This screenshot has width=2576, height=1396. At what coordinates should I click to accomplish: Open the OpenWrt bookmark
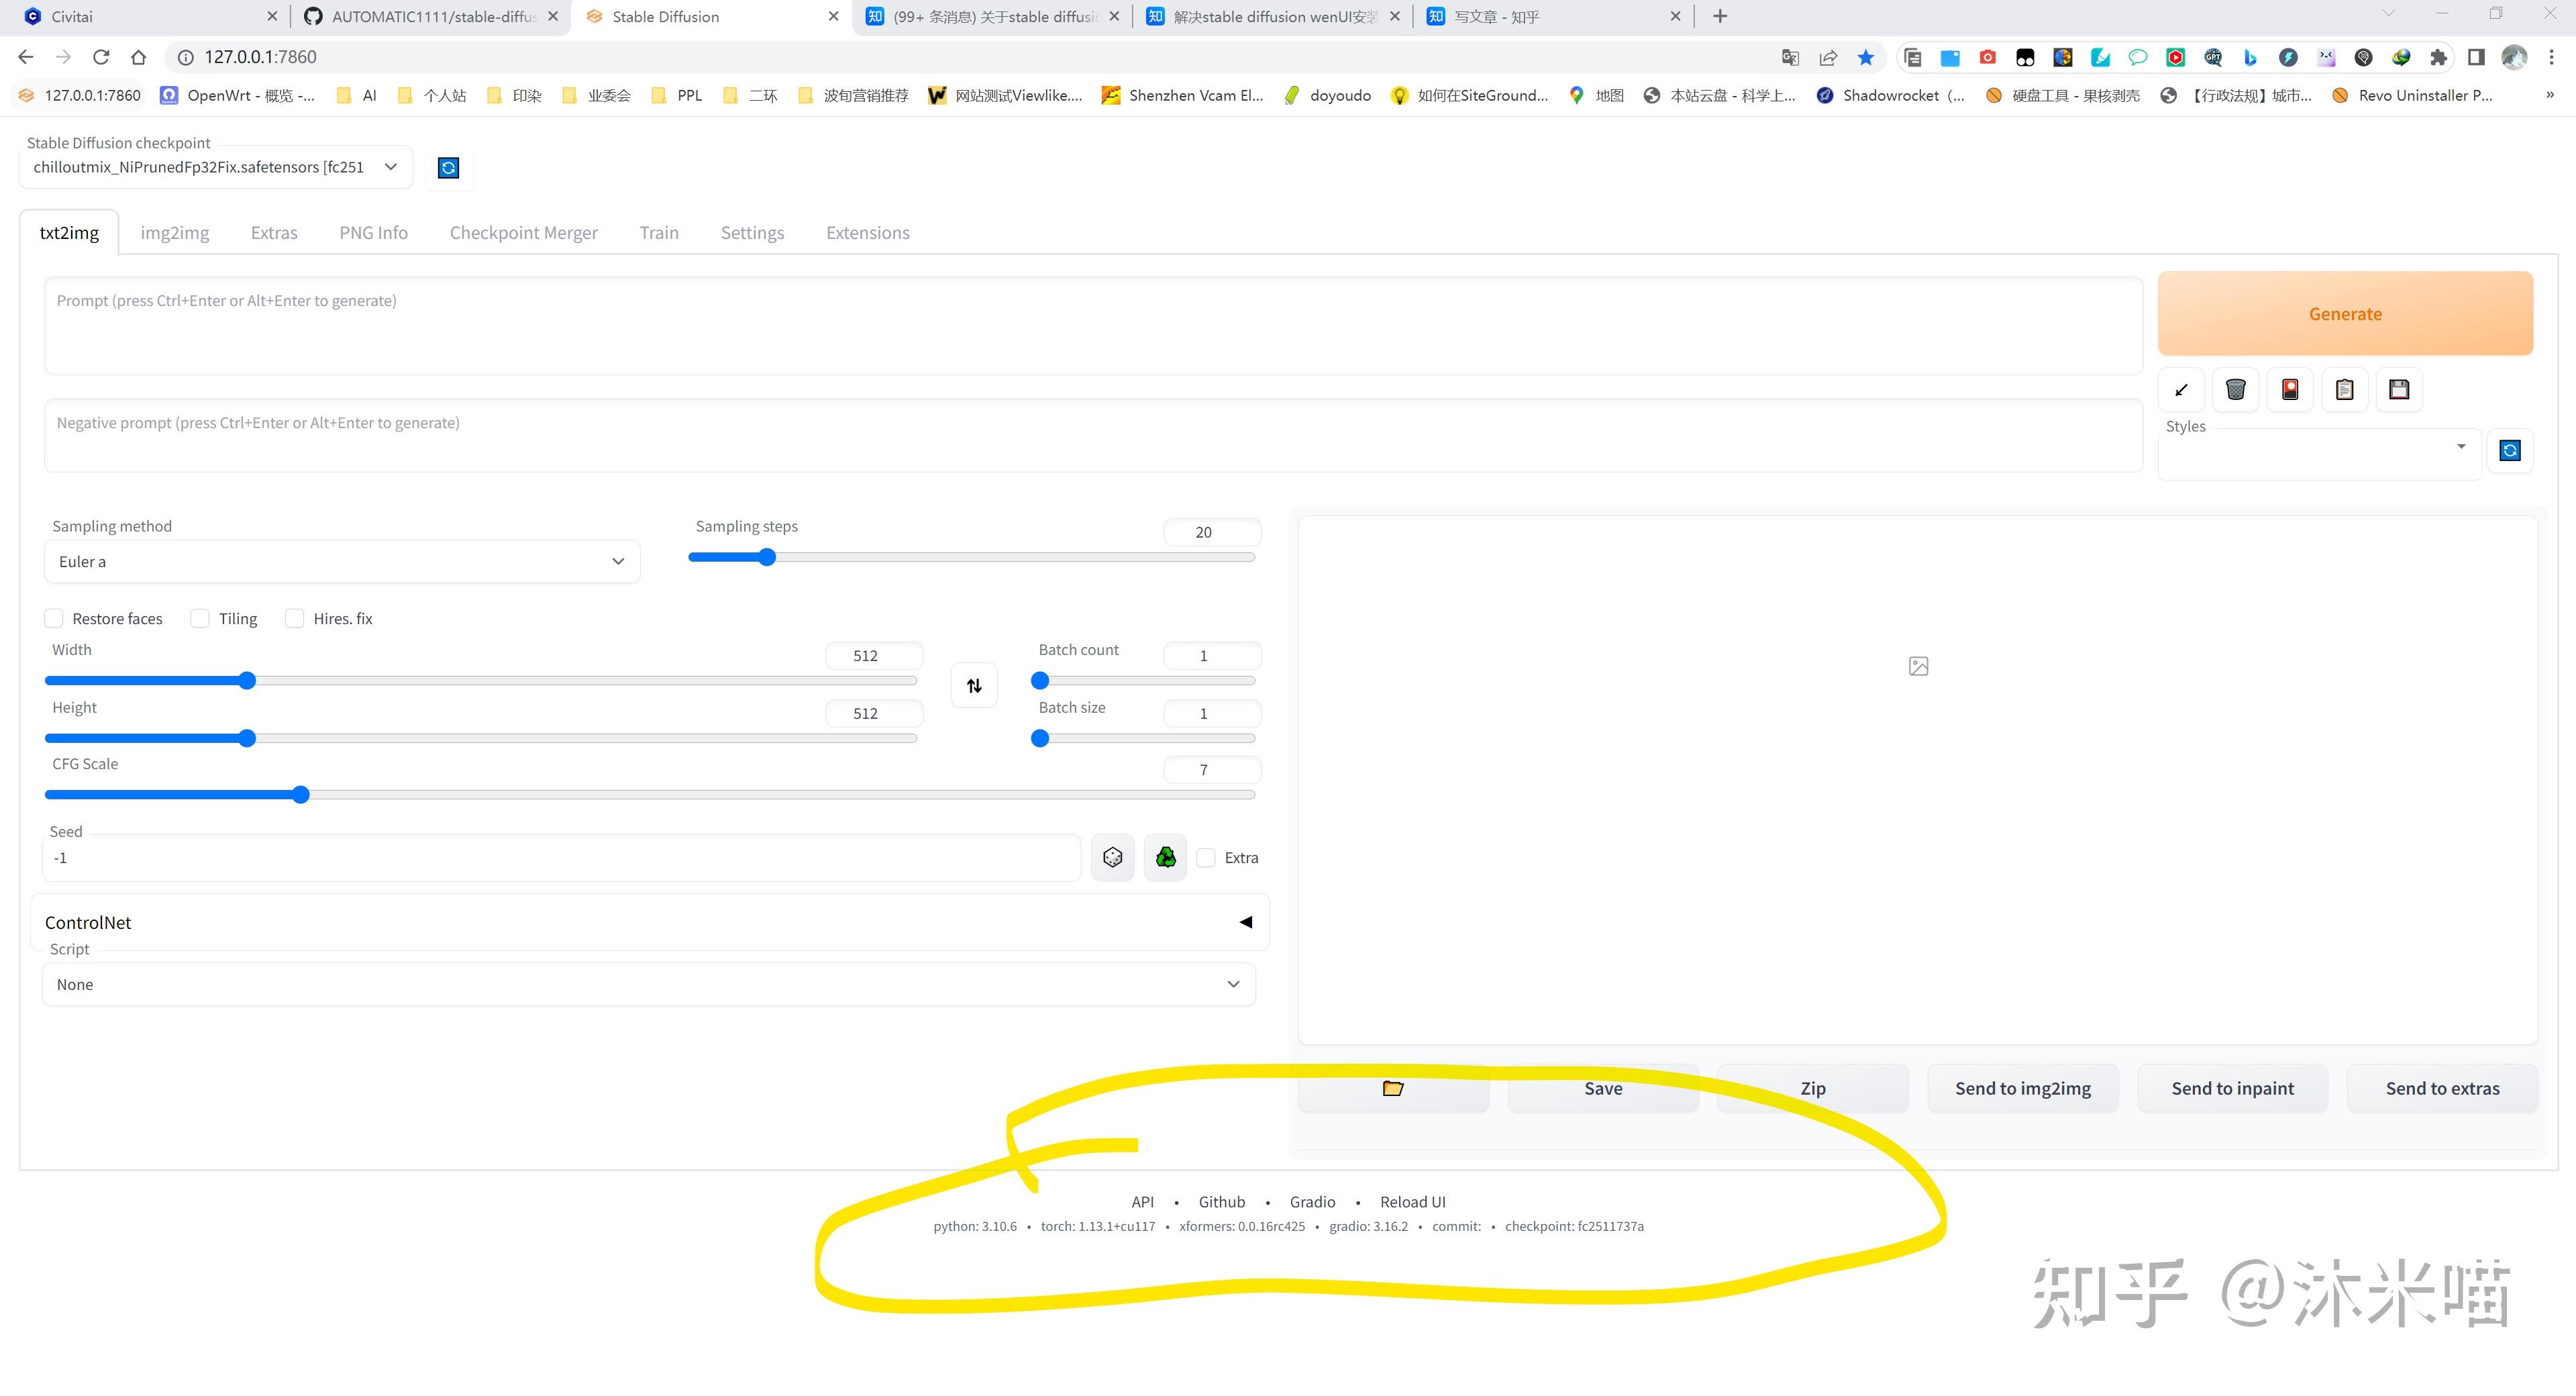pyautogui.click(x=238, y=95)
